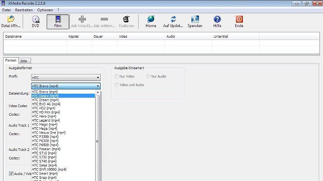323x181 pixels.
Task: Choose HTC Dream (mp4) from list
Action: [63, 100]
